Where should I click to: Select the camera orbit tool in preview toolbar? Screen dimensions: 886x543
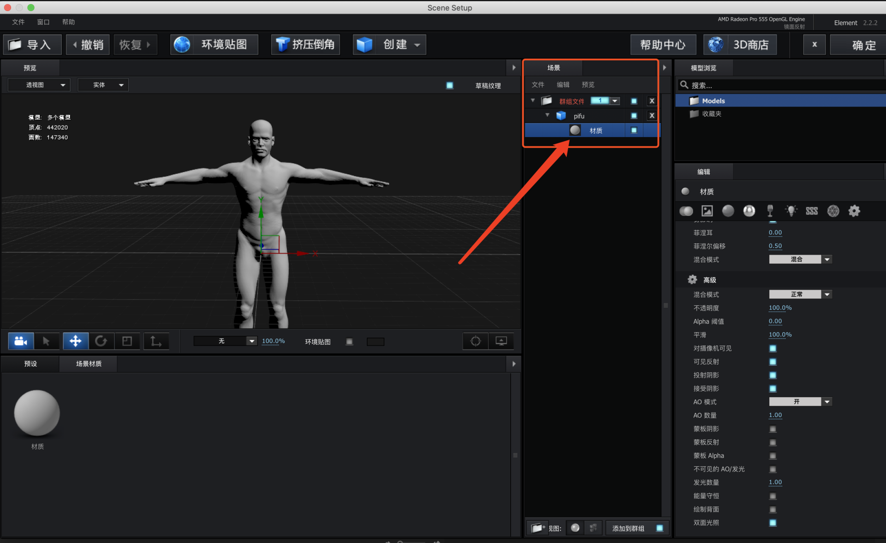click(x=21, y=341)
